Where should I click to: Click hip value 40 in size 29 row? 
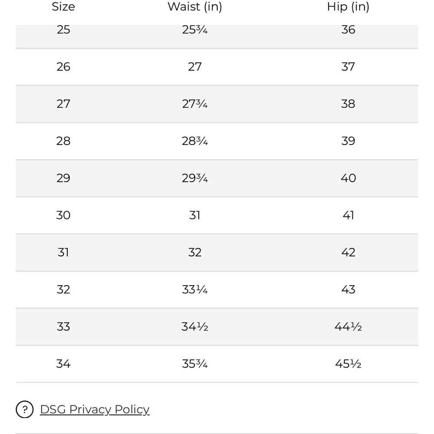click(x=348, y=178)
